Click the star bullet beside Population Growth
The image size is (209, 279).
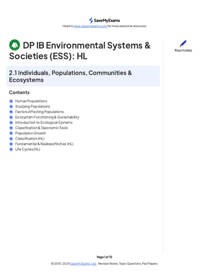[x=11, y=133]
